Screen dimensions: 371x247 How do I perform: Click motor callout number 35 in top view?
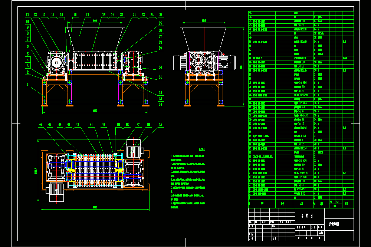coord(160,125)
